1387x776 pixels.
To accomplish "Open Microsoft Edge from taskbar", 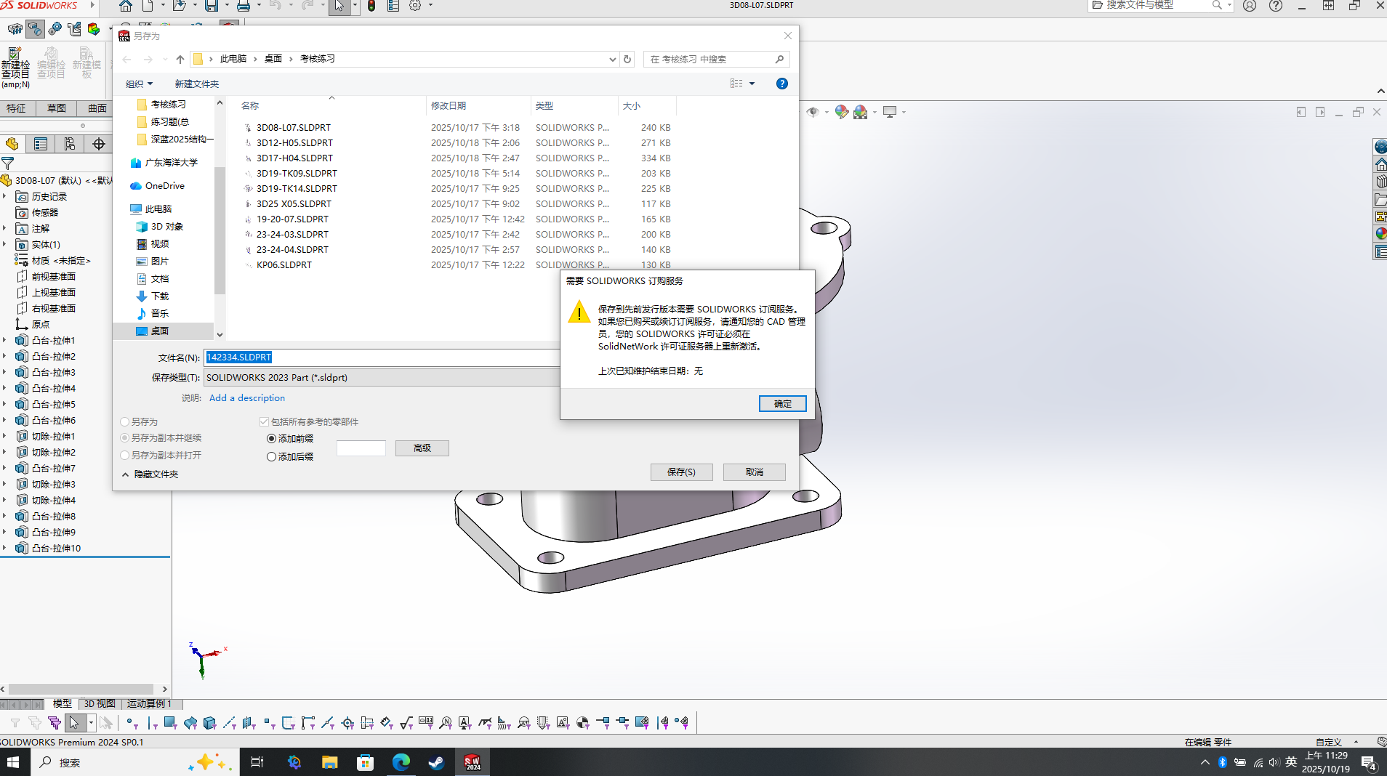I will pos(401,762).
